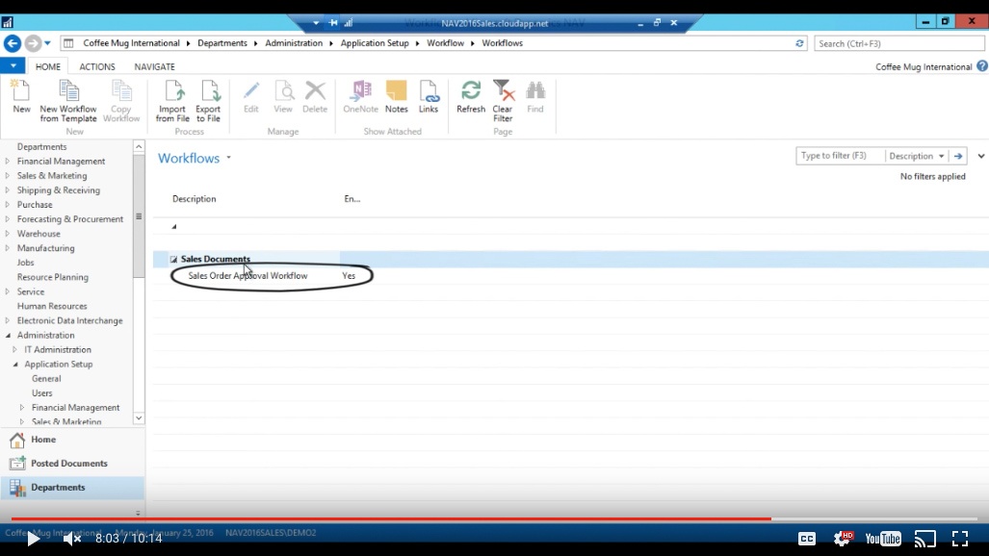
Task: Cast the video to a device
Action: pyautogui.click(x=925, y=539)
